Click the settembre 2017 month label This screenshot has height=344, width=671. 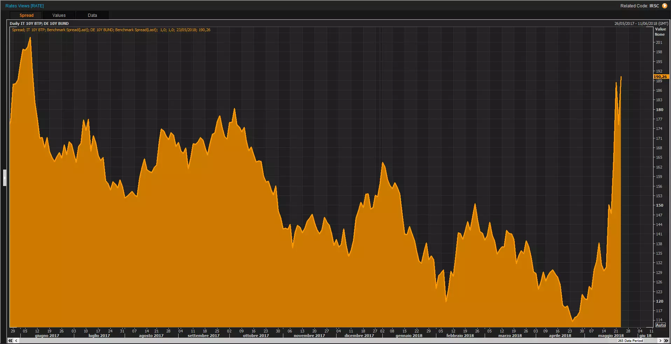(x=203, y=336)
